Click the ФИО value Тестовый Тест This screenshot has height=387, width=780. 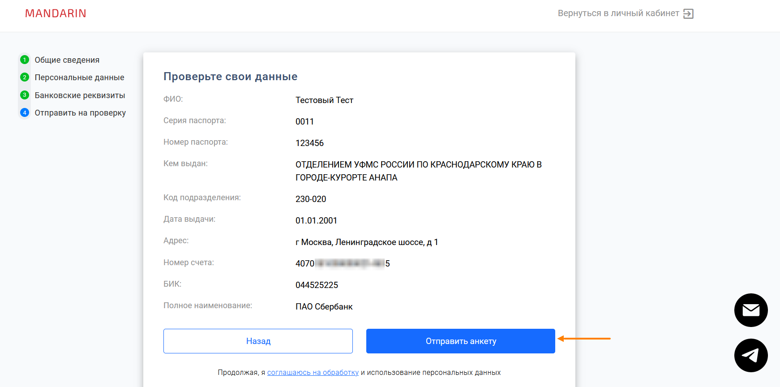(x=325, y=100)
